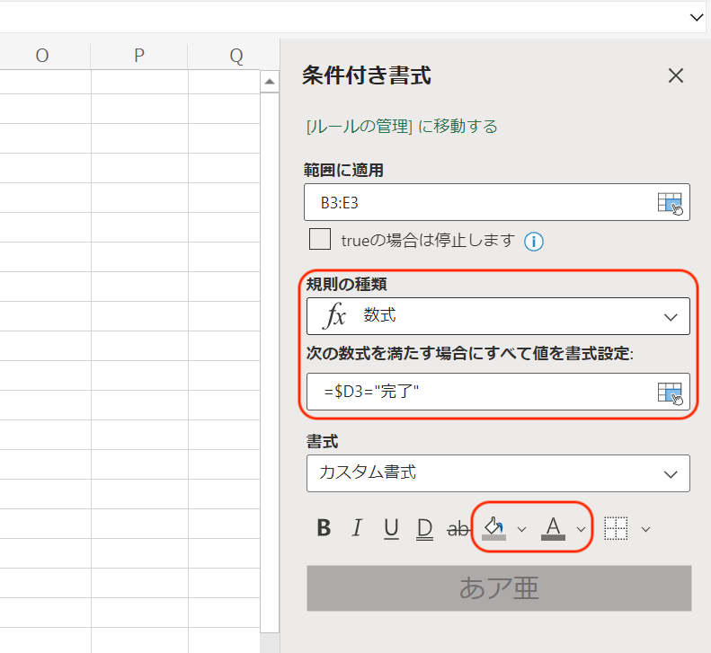
Task: Apply Double underline formatting icon
Action: pos(425,528)
